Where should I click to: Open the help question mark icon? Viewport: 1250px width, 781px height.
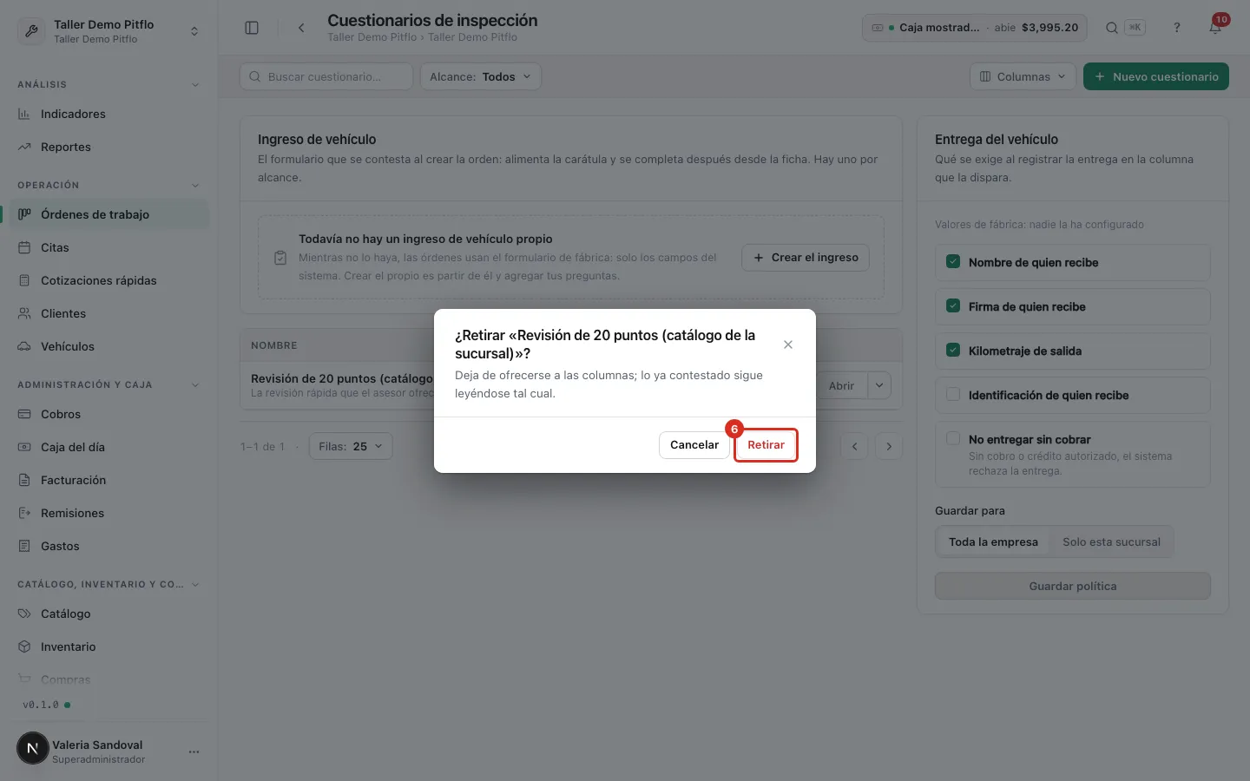[x=1177, y=28]
